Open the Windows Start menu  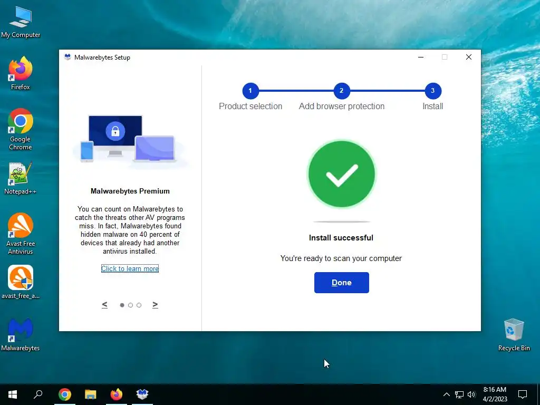coord(13,394)
